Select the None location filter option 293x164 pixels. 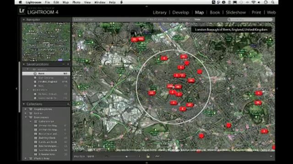[x=197, y=19]
